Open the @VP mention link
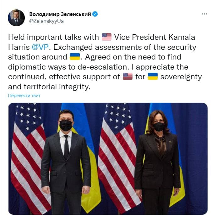211x215 pixels. 40,47
